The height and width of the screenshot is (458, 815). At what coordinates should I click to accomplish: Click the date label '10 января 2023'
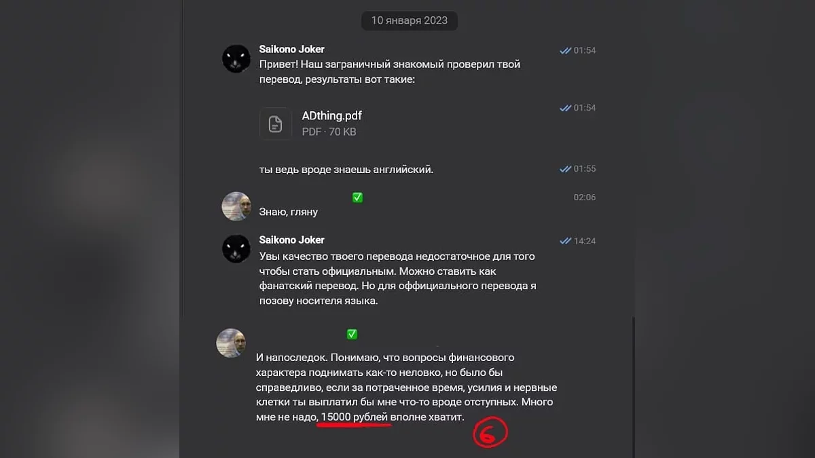tap(409, 20)
